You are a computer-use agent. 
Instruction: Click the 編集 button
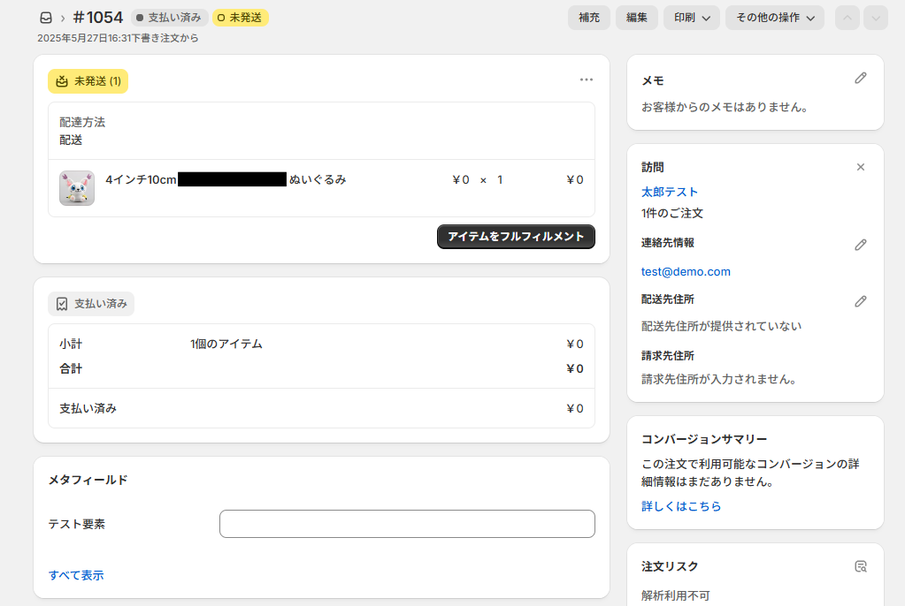pos(637,18)
